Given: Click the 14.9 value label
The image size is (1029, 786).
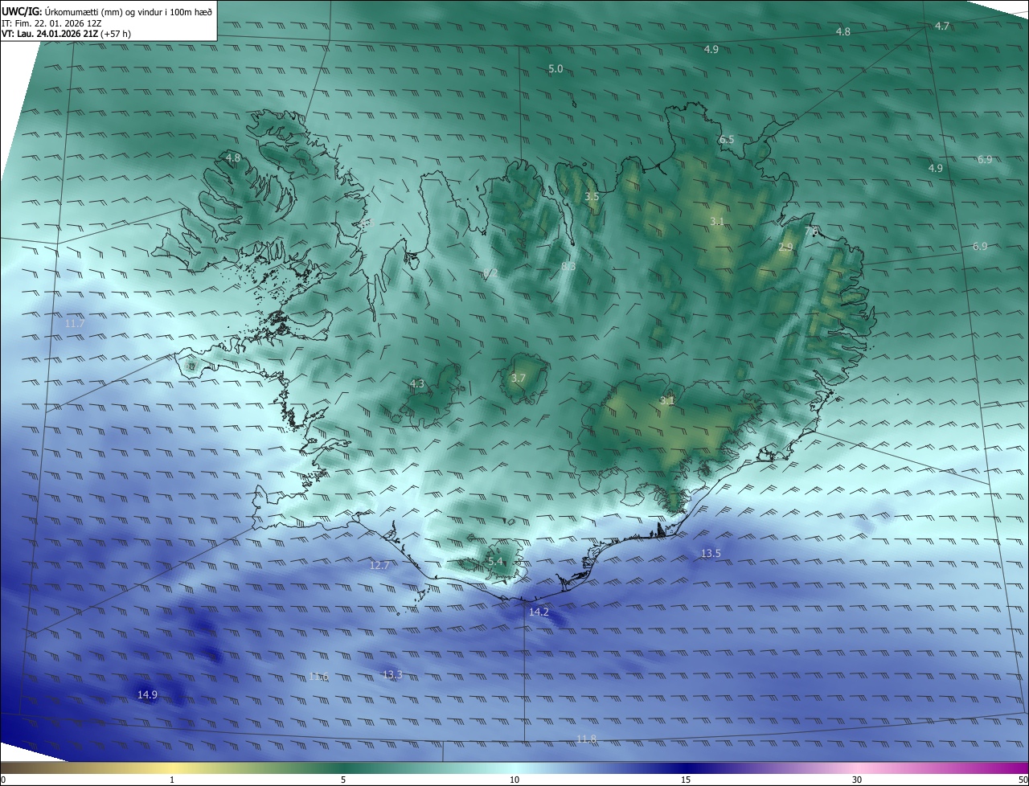Looking at the screenshot, I should tap(147, 695).
